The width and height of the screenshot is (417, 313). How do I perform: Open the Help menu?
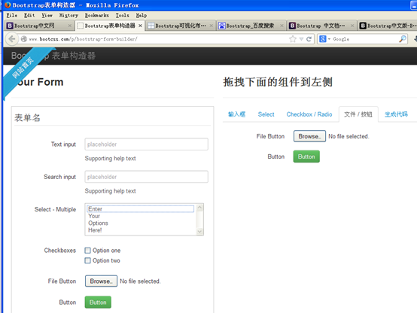tap(142, 15)
